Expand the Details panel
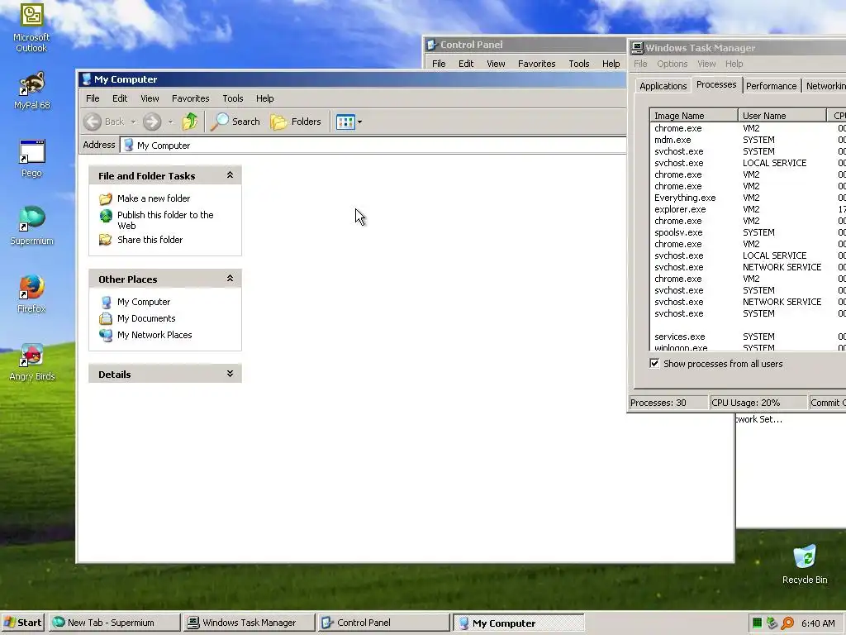This screenshot has height=635, width=846. (230, 374)
